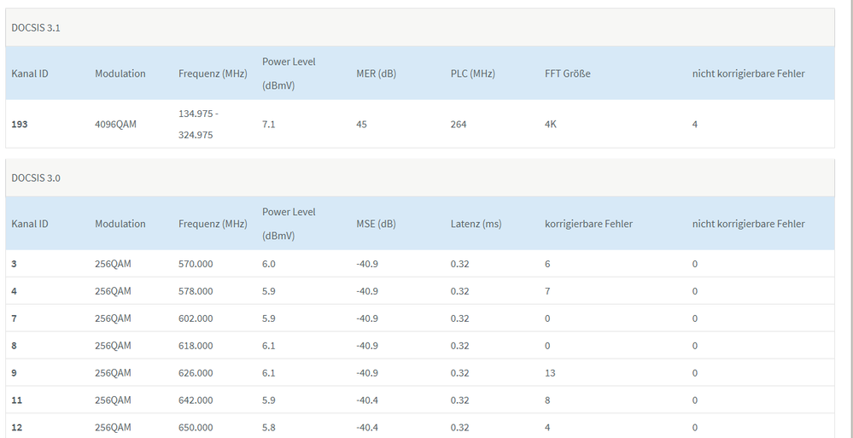Click frequency 642.000
Image resolution: width=853 pixels, height=438 pixels.
pyautogui.click(x=196, y=400)
